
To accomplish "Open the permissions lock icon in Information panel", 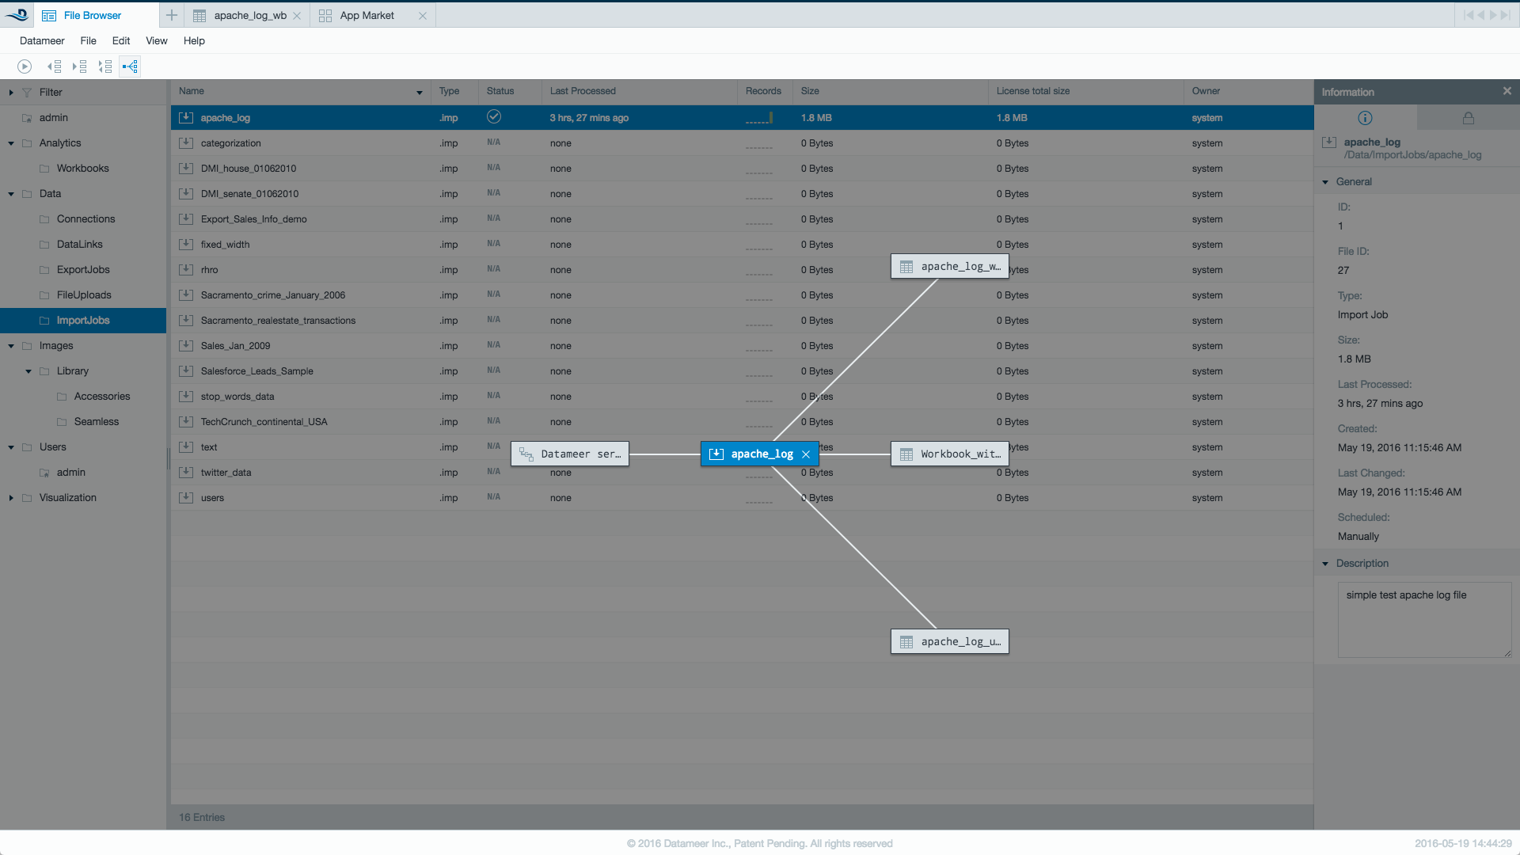I will pos(1468,118).
